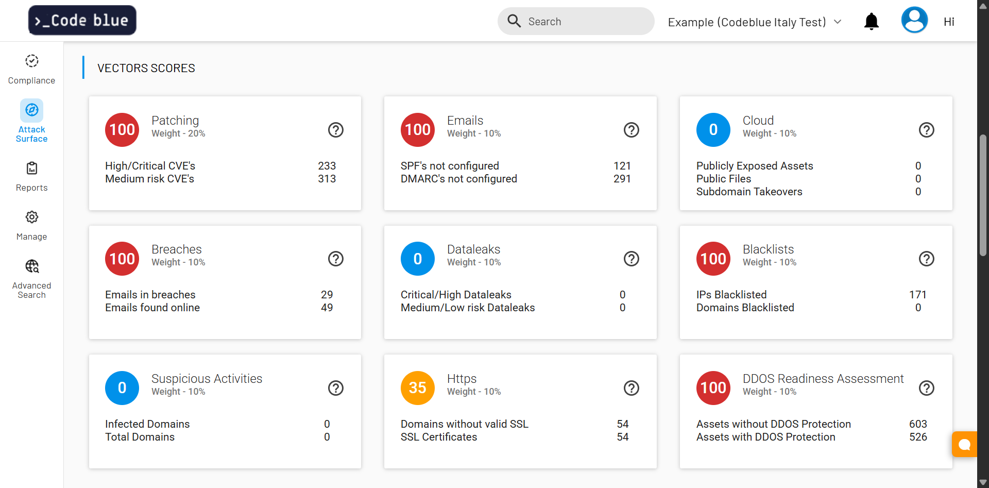
Task: Select Attack Surface in sidebar
Action: [31, 121]
